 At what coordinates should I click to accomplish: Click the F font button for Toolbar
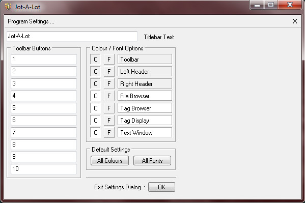(x=109, y=60)
